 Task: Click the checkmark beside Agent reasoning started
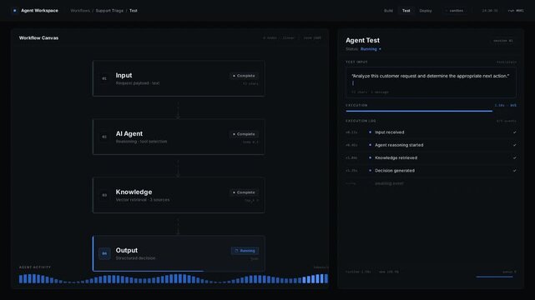click(514, 145)
